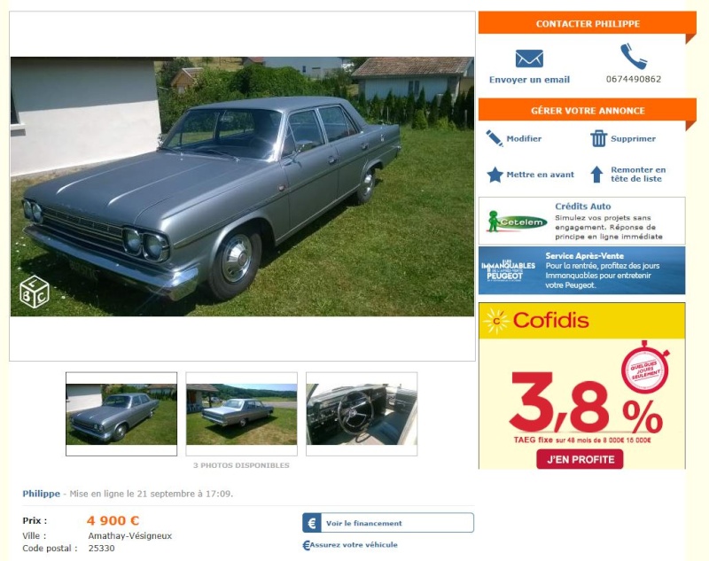
Task: Click the J'EN PROFITE button
Action: click(580, 460)
